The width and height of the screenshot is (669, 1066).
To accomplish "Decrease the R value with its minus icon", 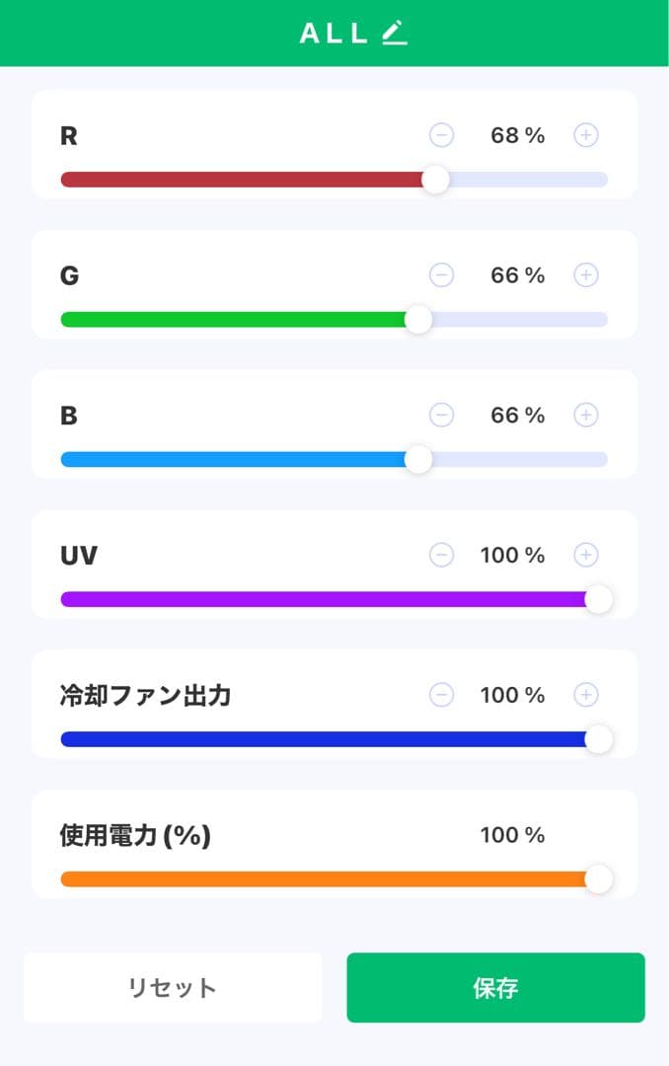I will [x=441, y=135].
